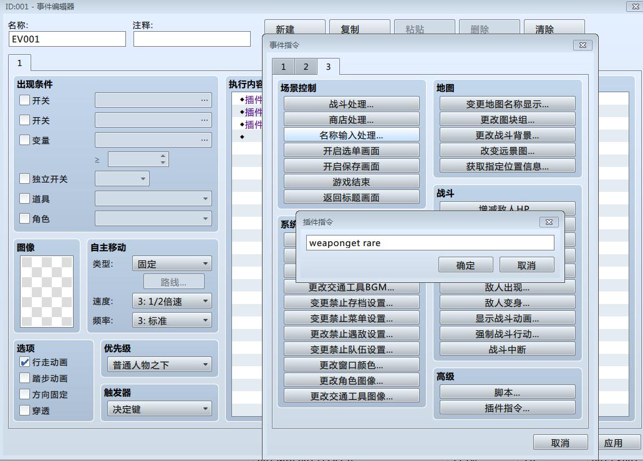This screenshot has width=643, height=461.
Task: Enable the 踏步动画 option
Action: pyautogui.click(x=24, y=378)
